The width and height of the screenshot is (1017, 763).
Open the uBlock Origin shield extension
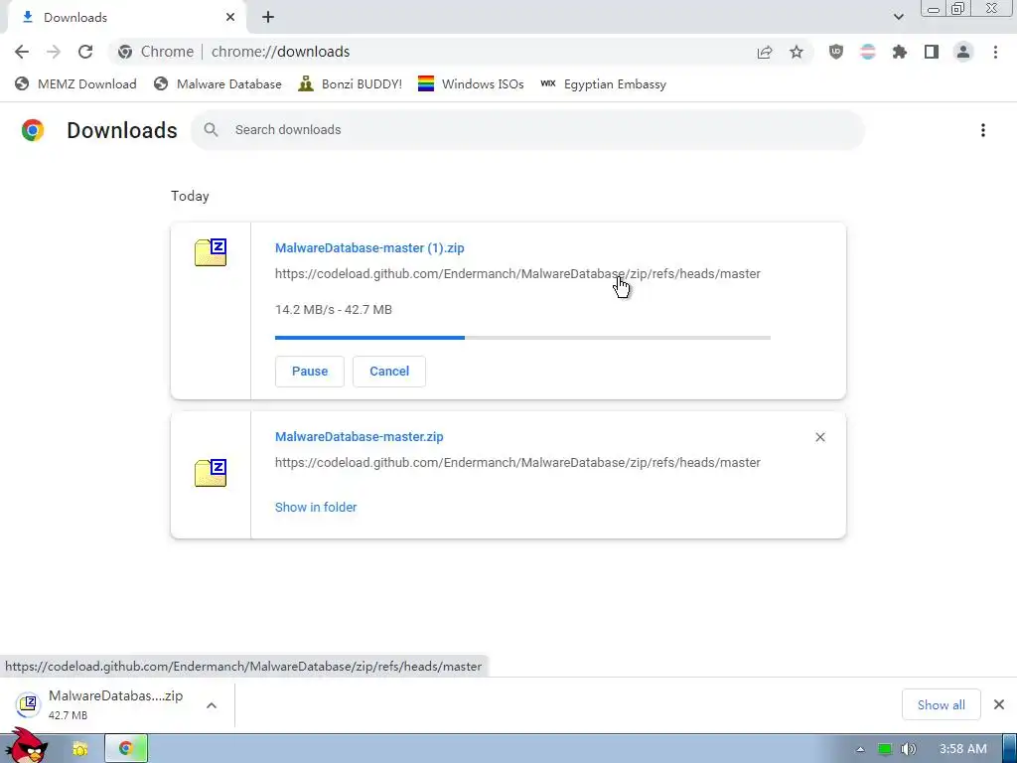(836, 52)
